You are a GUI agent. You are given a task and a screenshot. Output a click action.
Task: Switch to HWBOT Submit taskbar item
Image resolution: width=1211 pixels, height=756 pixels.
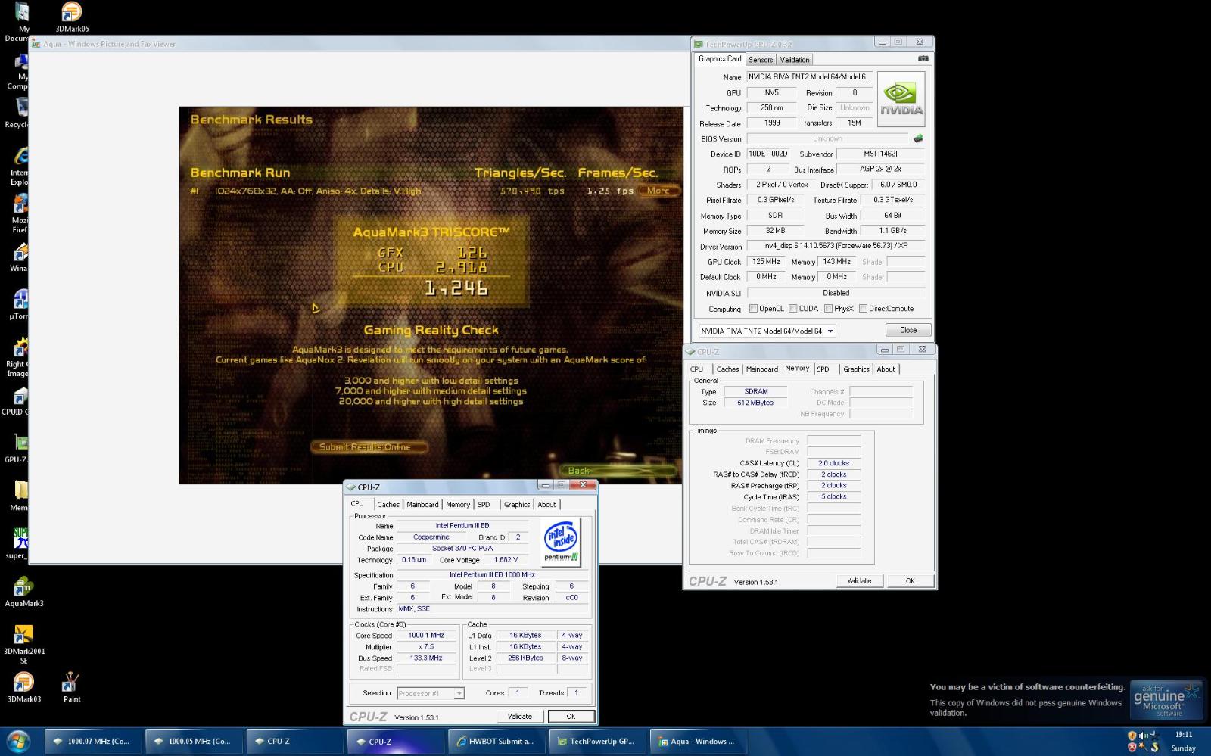point(496,741)
